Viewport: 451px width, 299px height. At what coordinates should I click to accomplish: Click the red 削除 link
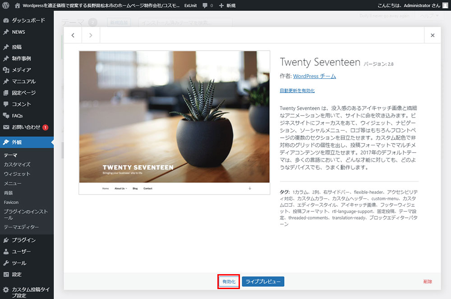pos(428,282)
